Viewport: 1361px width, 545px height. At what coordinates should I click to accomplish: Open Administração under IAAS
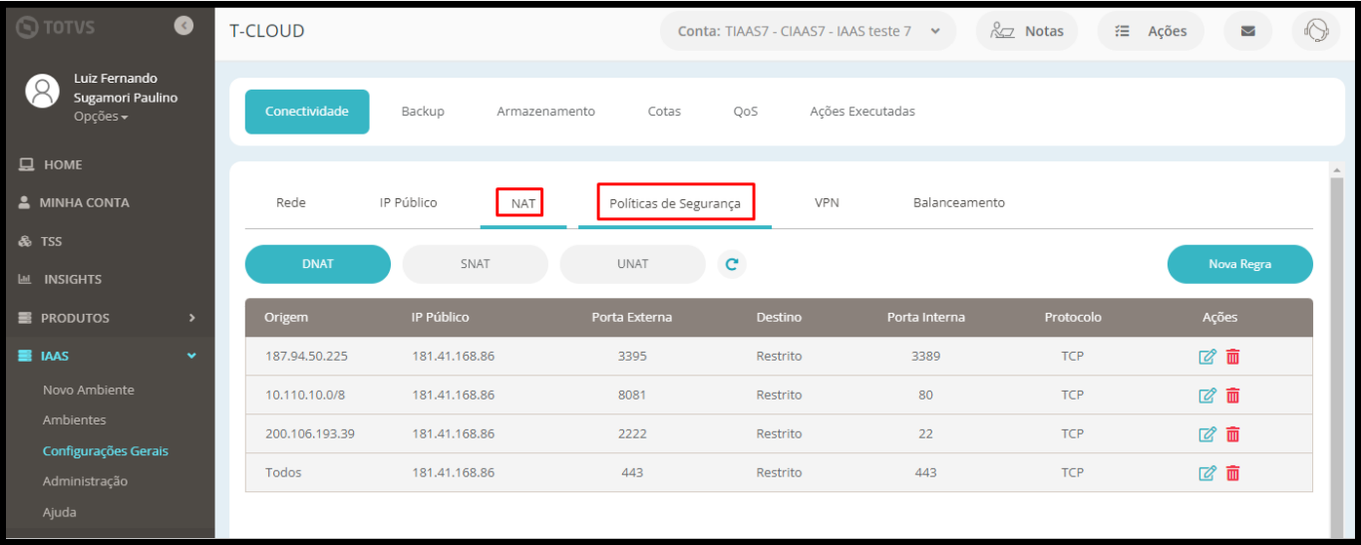(85, 481)
